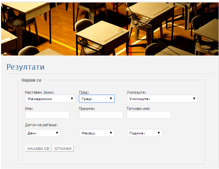Click the Татково име label text
The width and height of the screenshot is (219, 169).
coord(139,109)
